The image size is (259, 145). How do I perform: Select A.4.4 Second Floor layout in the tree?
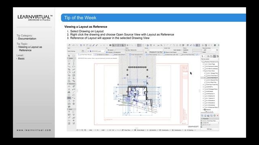click(211, 80)
